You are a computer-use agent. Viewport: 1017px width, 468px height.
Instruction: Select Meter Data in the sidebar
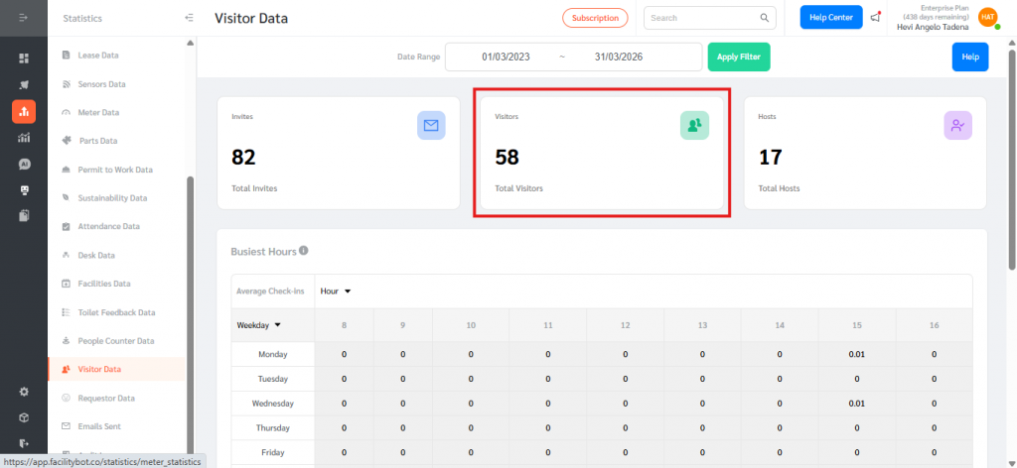click(98, 112)
